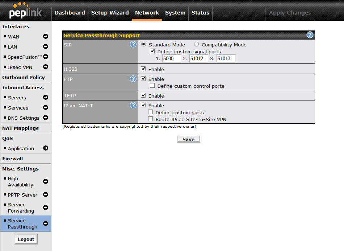Viewport: 344px width, 251px height.
Task: Expand the IPsec VPN sidebar entry
Action: point(45,67)
